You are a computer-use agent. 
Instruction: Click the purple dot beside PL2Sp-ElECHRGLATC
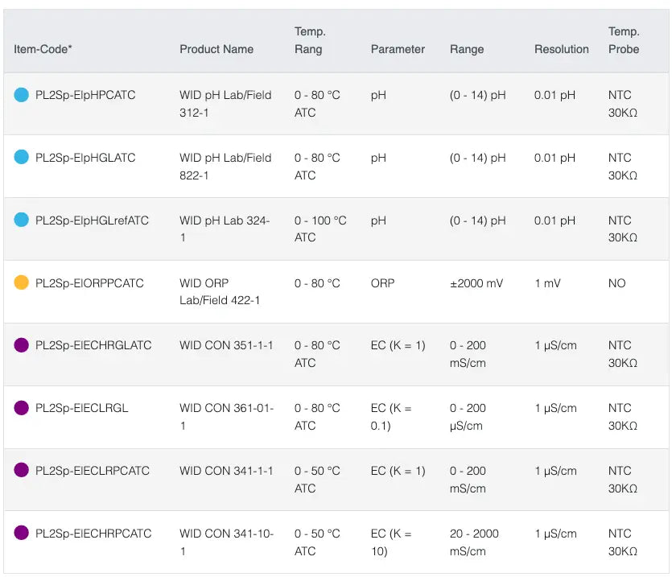(x=21, y=345)
